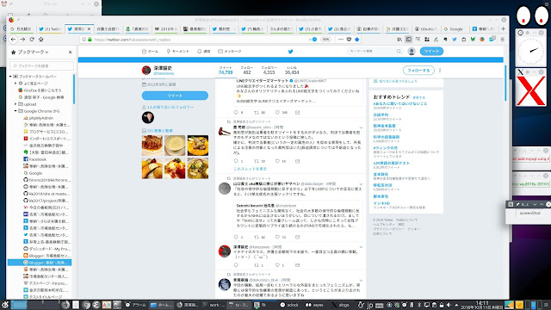
Task: Reload the current page
Action: pyautogui.click(x=32, y=40)
